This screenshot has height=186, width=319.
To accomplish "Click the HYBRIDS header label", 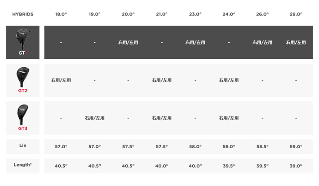I will coord(23,14).
